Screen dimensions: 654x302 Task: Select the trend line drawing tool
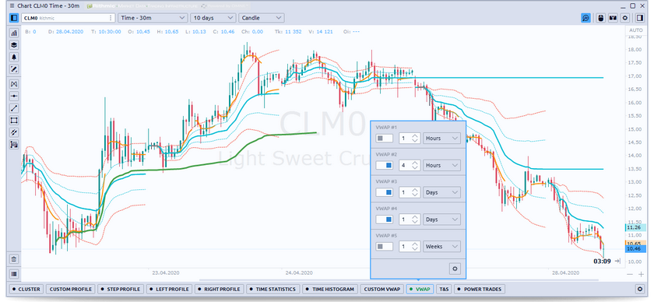[14, 108]
